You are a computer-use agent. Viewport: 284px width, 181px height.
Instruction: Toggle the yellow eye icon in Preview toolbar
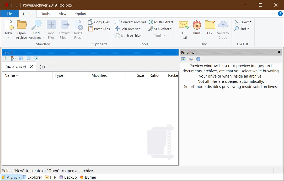[191, 59]
